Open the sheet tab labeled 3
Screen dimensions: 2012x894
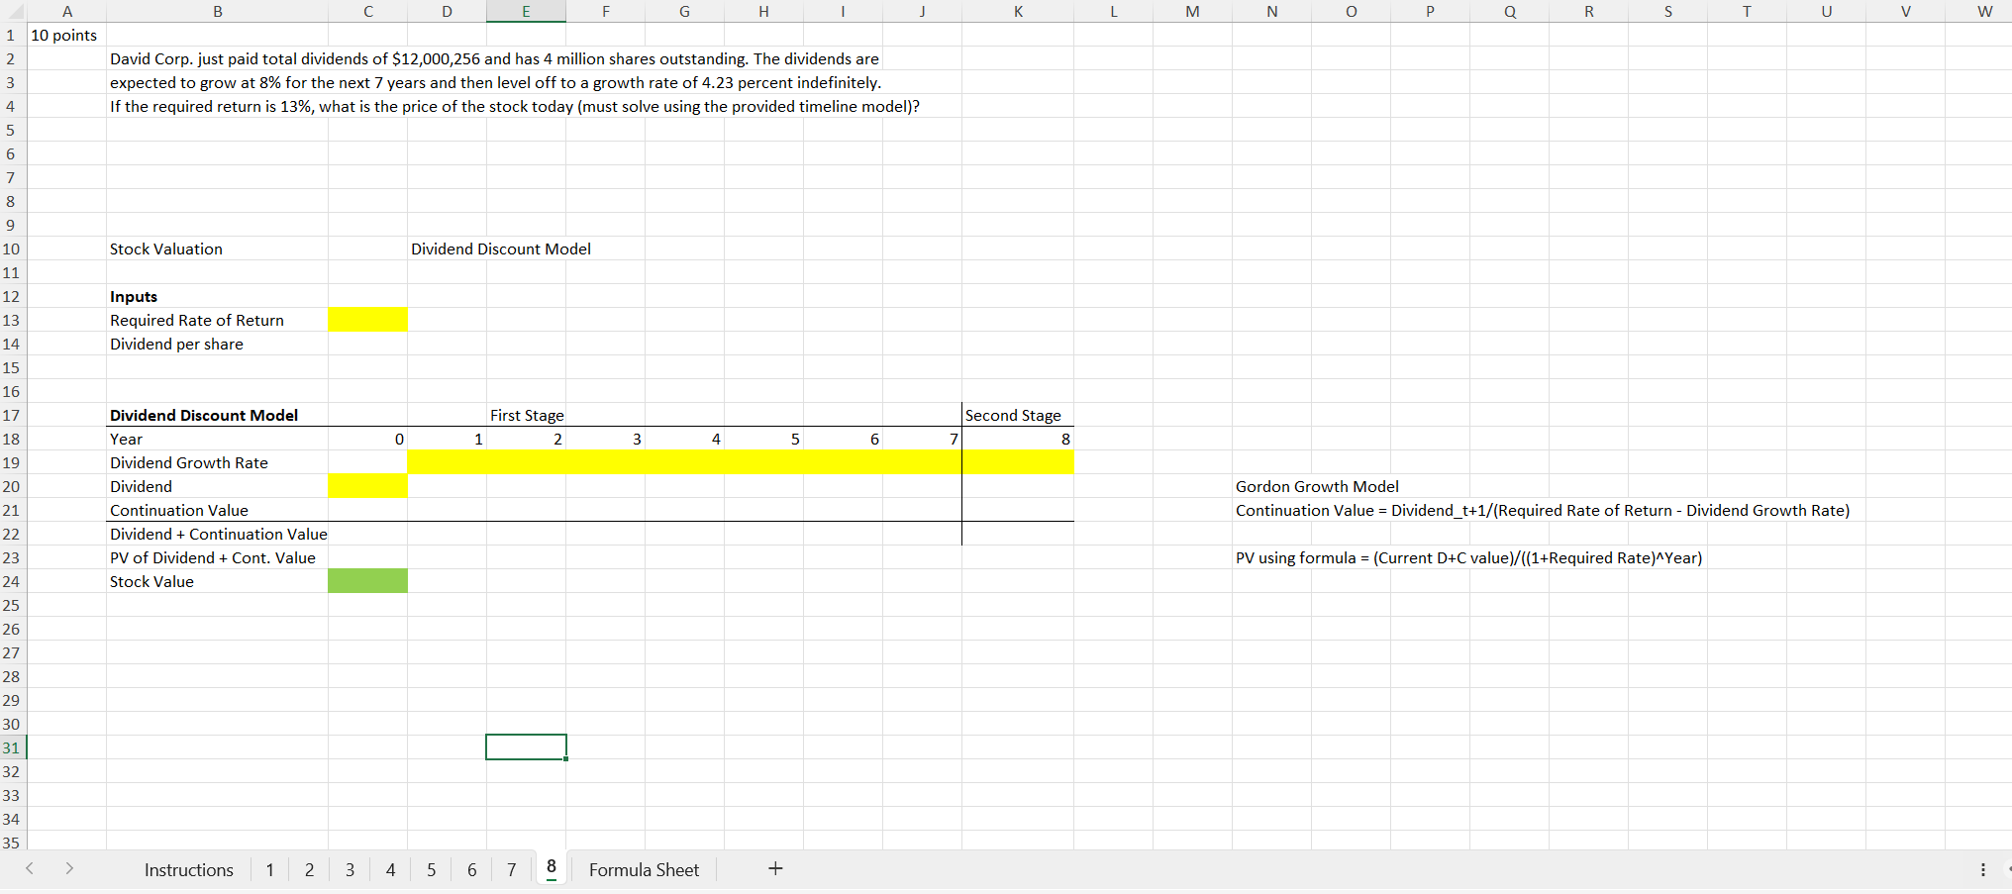point(351,869)
